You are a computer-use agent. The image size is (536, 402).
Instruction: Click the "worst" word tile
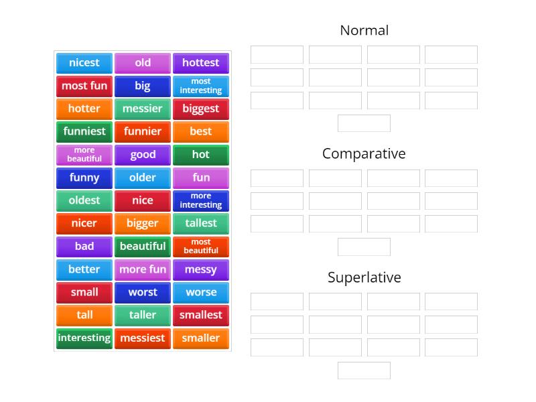pyautogui.click(x=142, y=292)
